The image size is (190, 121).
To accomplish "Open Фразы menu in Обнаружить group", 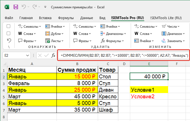I will [x=27, y=41].
